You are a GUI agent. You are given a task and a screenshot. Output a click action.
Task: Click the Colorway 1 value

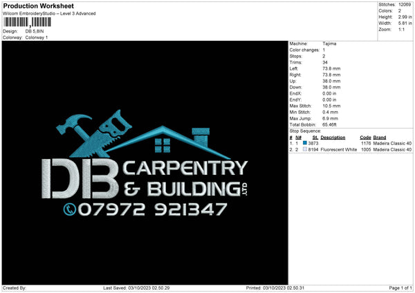tap(37, 37)
